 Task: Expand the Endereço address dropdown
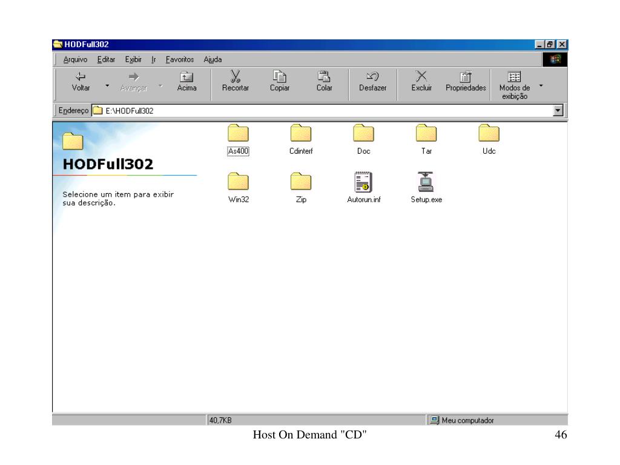point(558,111)
